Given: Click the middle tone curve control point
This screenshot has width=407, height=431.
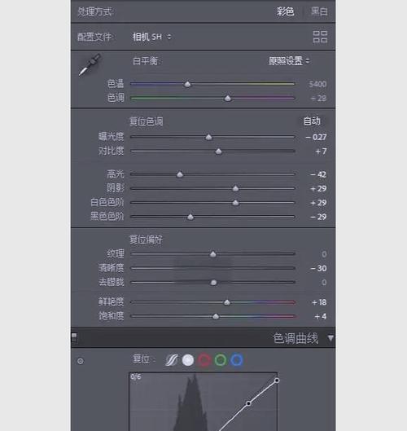Looking at the screenshot, I should click(x=248, y=403).
